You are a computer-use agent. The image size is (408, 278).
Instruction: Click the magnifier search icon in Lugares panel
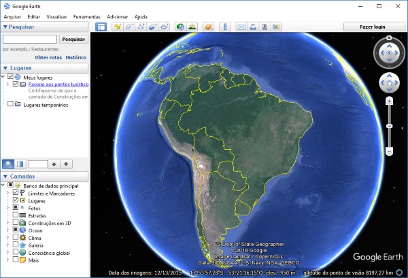[x=8, y=164]
